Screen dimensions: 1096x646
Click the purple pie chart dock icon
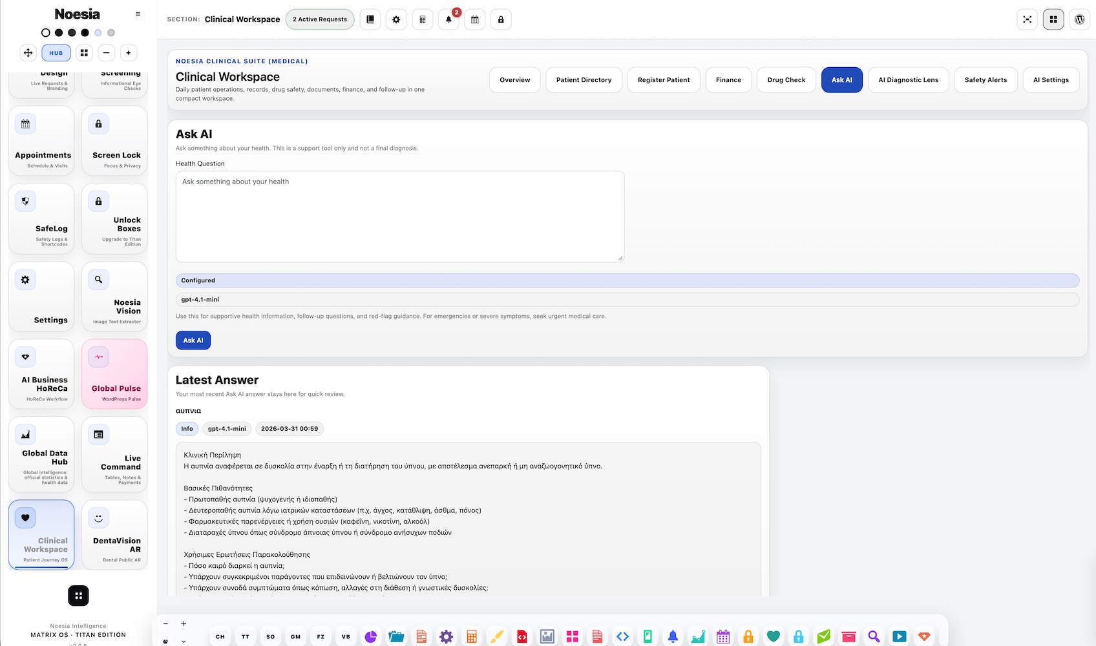pos(371,637)
